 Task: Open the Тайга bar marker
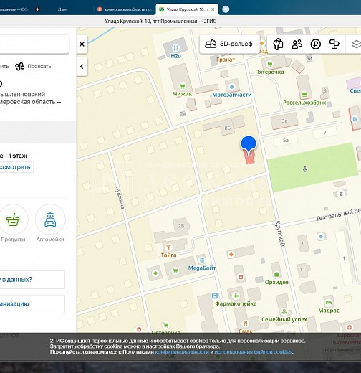click(168, 247)
